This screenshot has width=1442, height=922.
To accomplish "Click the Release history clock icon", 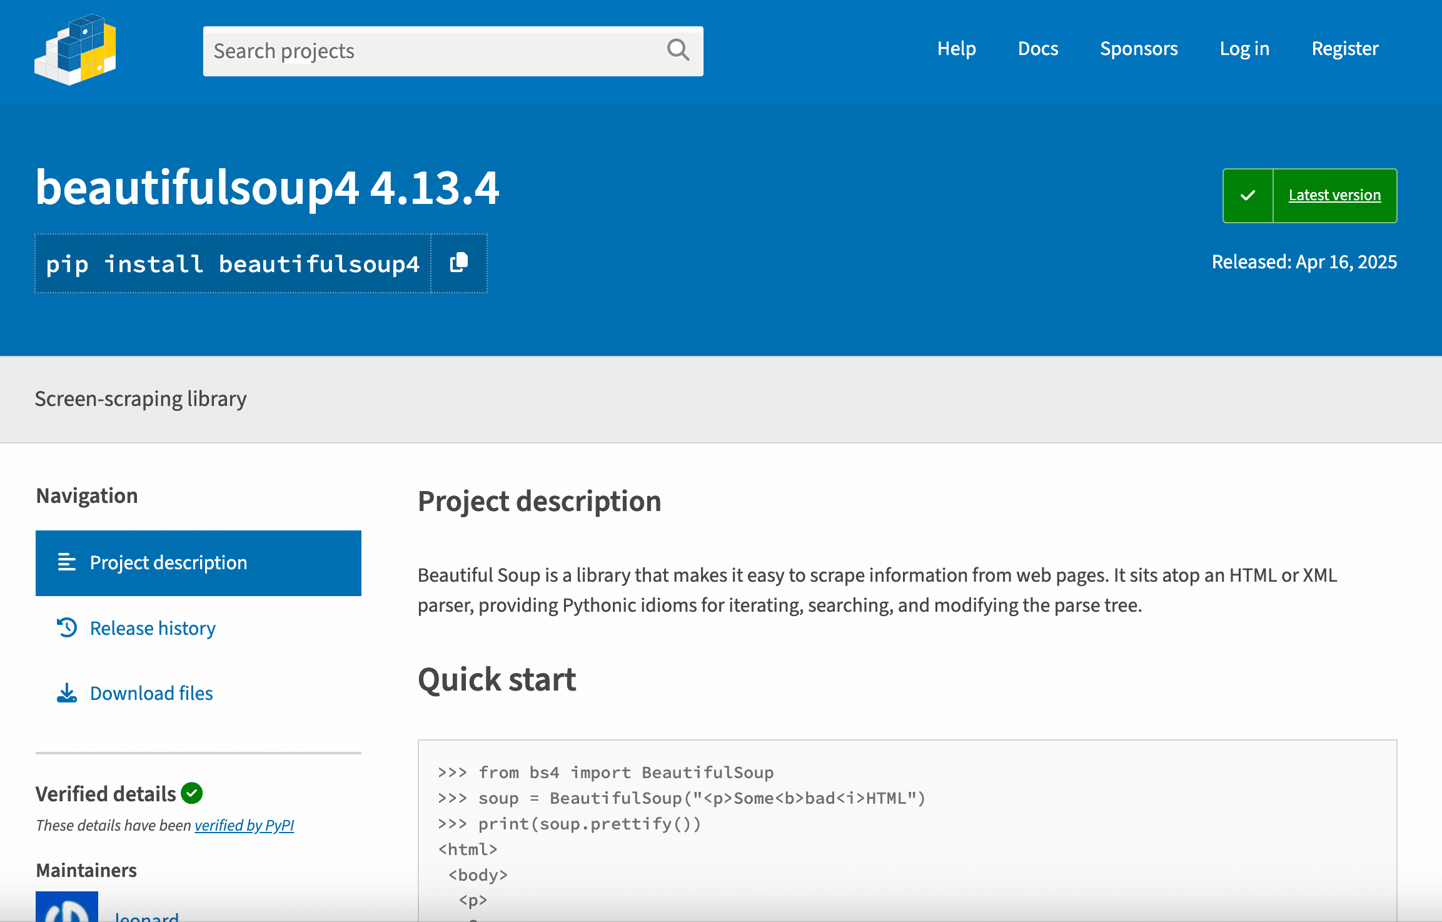I will (x=67, y=627).
